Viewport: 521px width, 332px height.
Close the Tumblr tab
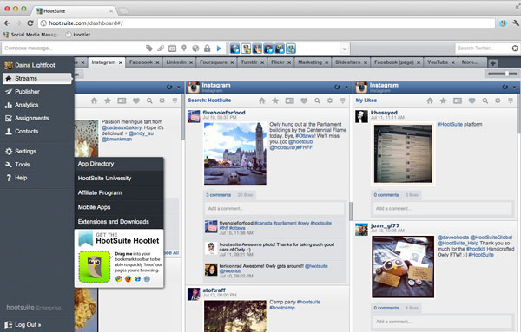coord(262,62)
